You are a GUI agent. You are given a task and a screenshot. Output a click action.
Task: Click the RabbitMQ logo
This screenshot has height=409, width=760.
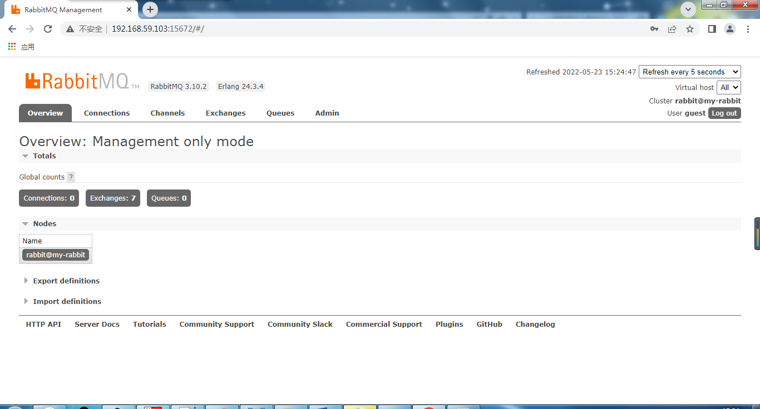tap(82, 81)
